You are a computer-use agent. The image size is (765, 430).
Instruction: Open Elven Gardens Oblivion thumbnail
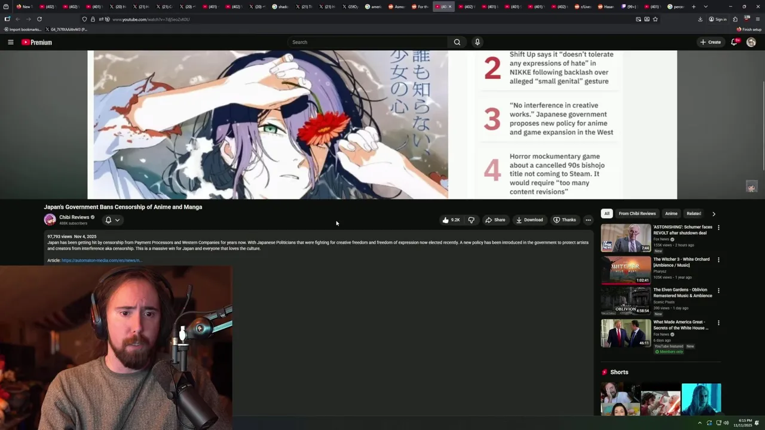626,301
